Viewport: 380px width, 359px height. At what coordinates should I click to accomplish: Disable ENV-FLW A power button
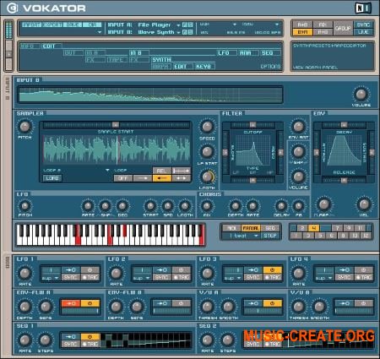point(90,303)
